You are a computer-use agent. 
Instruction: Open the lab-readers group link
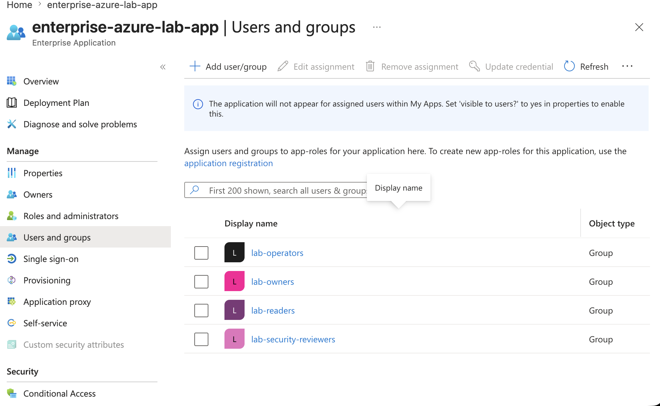(273, 311)
